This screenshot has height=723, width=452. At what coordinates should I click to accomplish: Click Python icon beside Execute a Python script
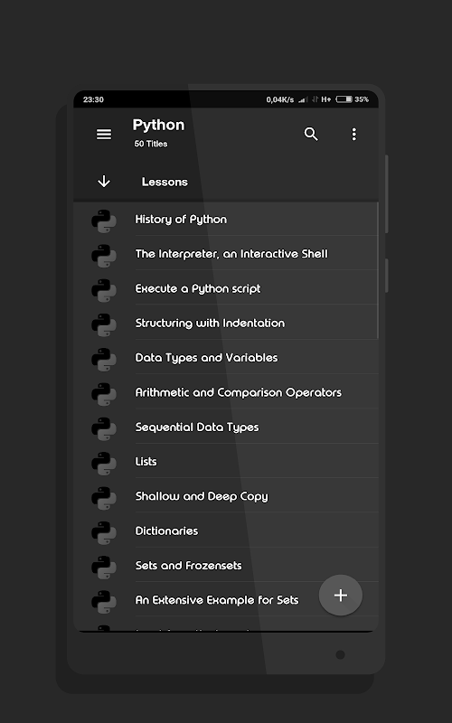(104, 290)
